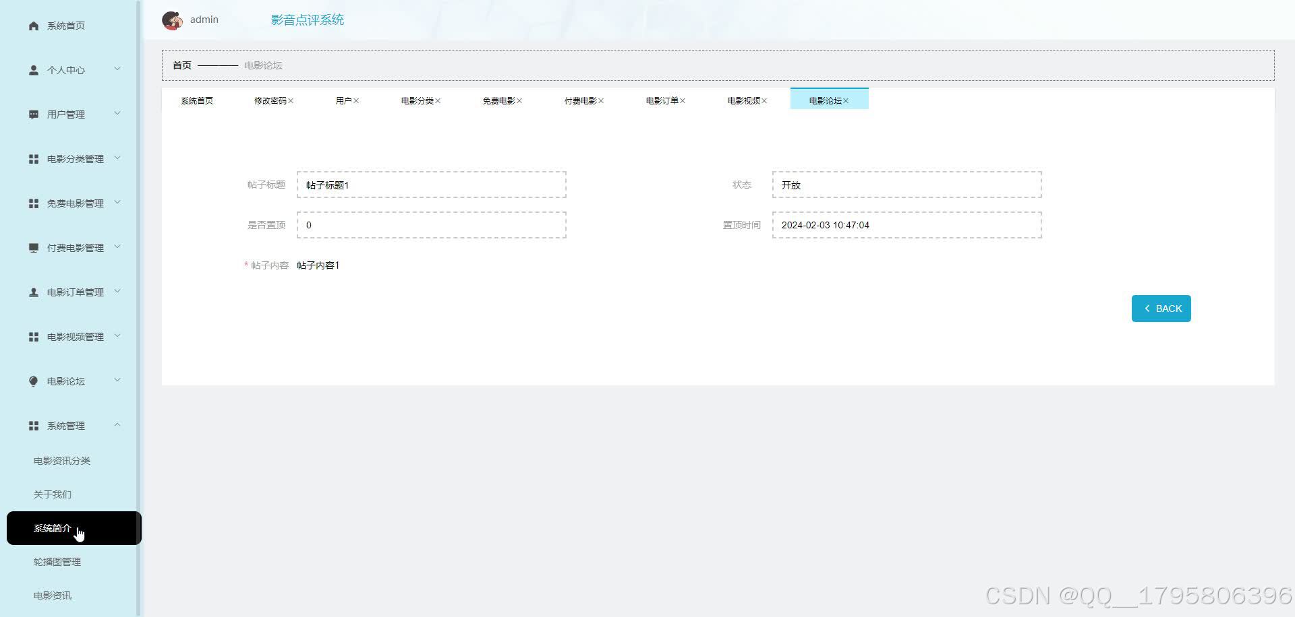Click the 首页 breadcrumb link

point(182,65)
